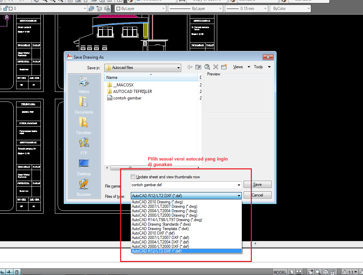Select AutoCAD 2000/LT2000 Drawing (*.dwg) type
Viewport: 363px width, 275px height.
pos(186,215)
